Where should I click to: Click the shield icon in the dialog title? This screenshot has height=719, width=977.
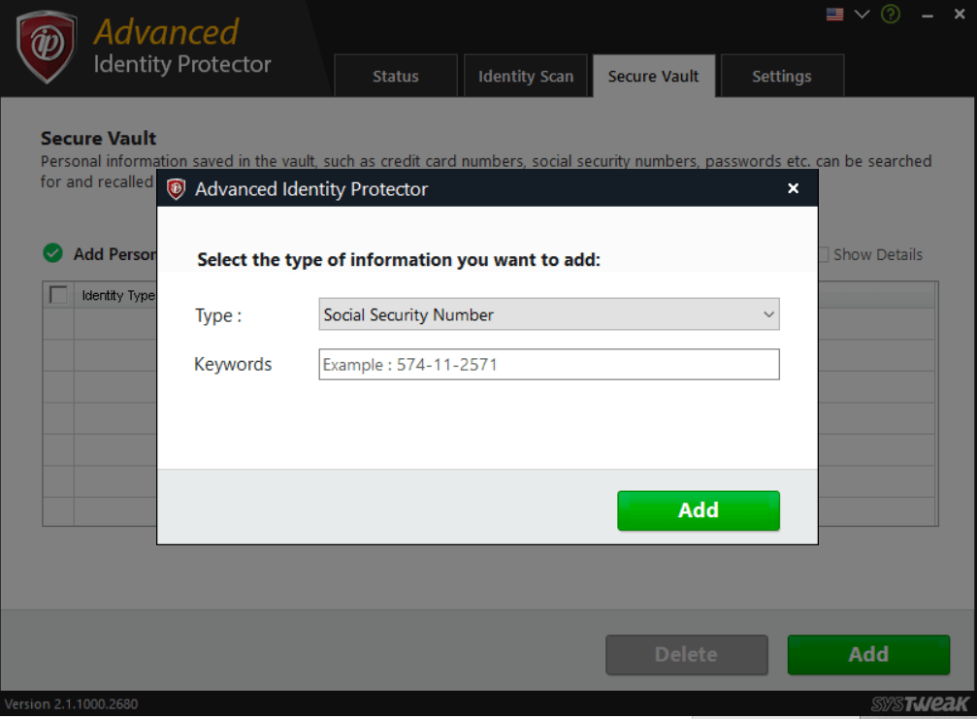pyautogui.click(x=176, y=188)
